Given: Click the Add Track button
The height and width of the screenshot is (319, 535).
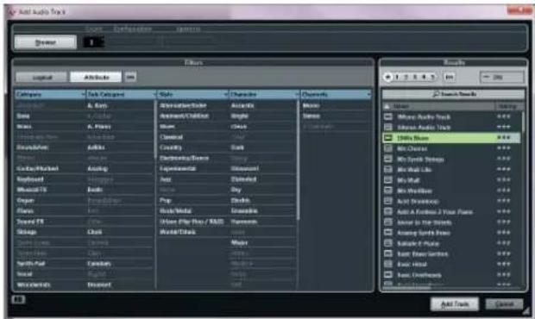Looking at the screenshot, I should 455,303.
